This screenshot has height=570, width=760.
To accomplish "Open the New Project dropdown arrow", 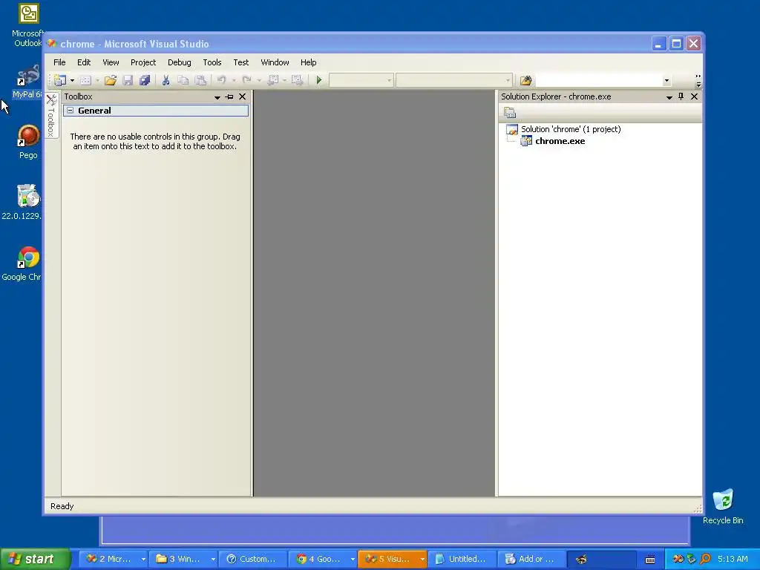I will [x=72, y=80].
